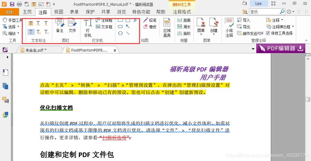Click the vertical scrollbar thumb
Image resolution: width=311 pixels, height=161 pixels.
pyautogui.click(x=308, y=99)
